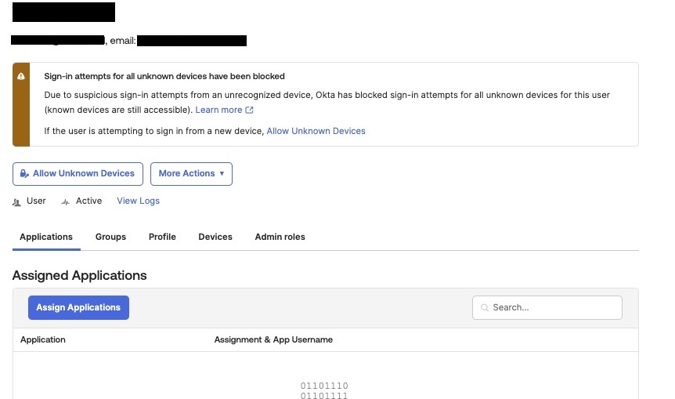Click the lock icon on Allow Unknown Devices button

[x=25, y=174]
